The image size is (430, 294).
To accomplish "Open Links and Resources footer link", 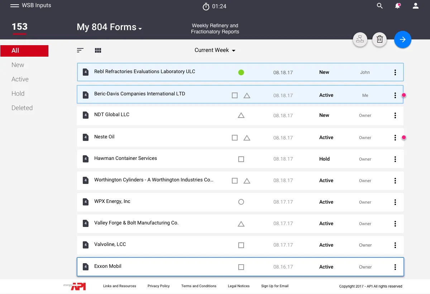I will (120, 286).
